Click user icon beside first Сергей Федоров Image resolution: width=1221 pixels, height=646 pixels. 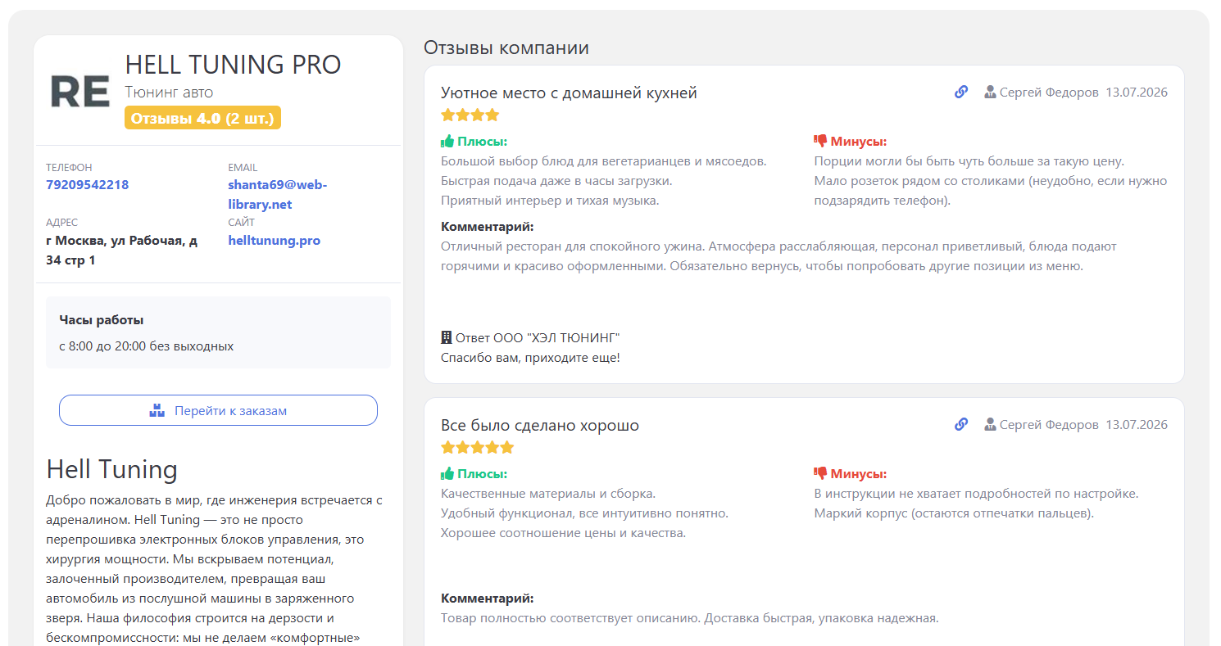coord(990,93)
